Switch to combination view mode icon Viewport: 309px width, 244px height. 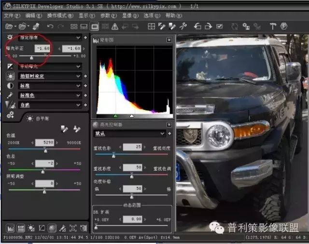click(84, 27)
